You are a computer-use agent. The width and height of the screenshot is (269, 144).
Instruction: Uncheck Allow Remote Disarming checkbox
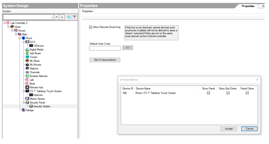pos(91,27)
